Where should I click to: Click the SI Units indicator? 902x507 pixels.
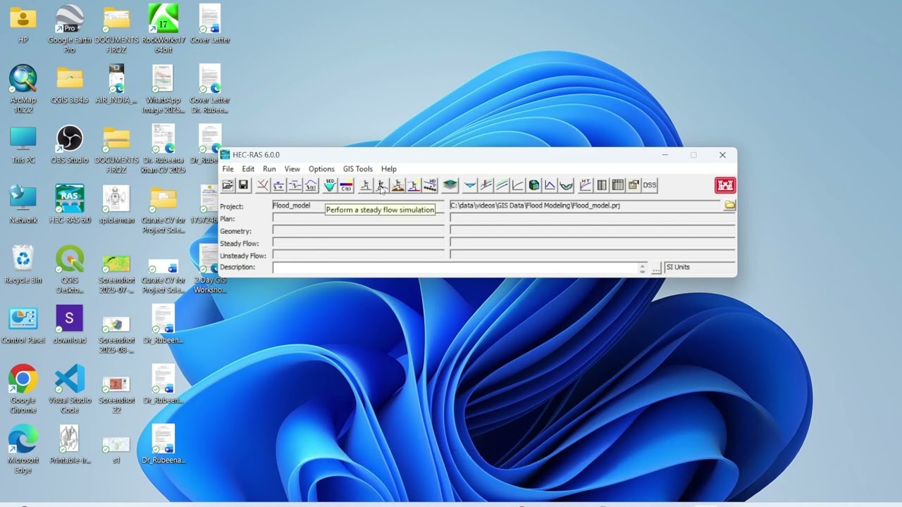[x=700, y=268]
